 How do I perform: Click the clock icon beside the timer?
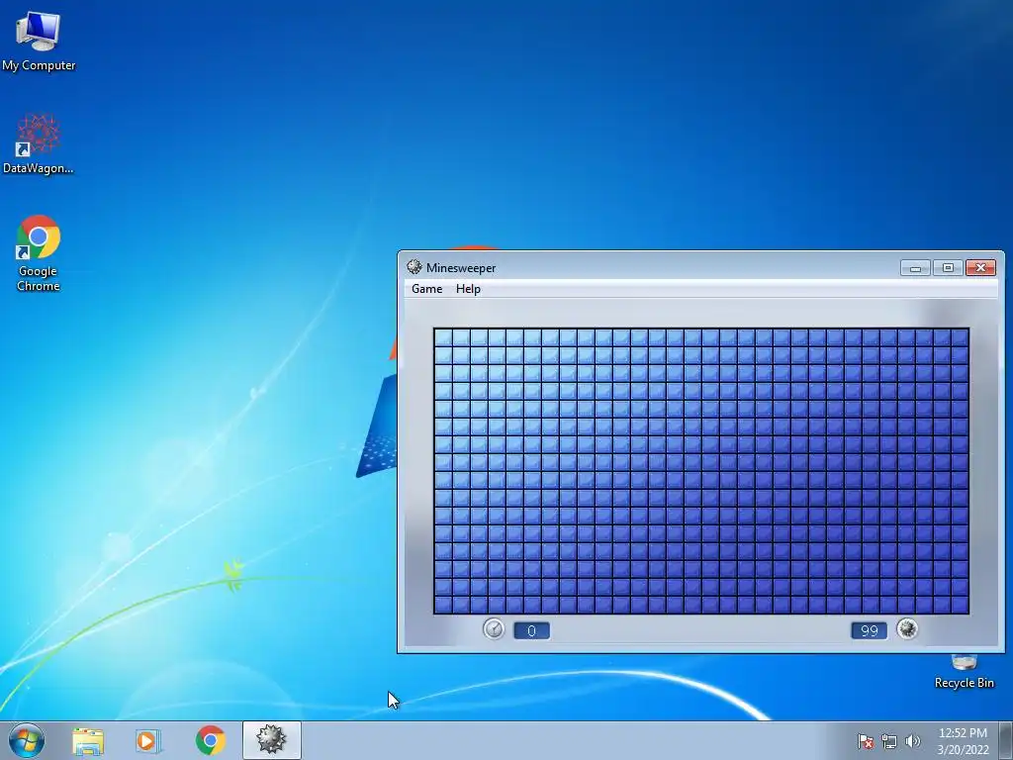tap(494, 628)
